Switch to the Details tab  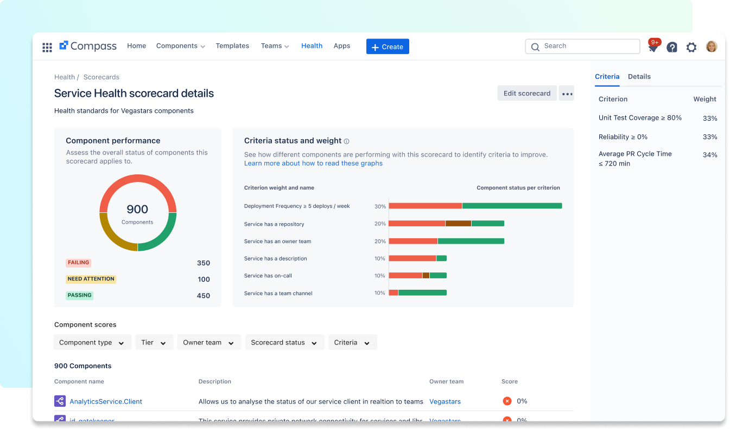639,77
